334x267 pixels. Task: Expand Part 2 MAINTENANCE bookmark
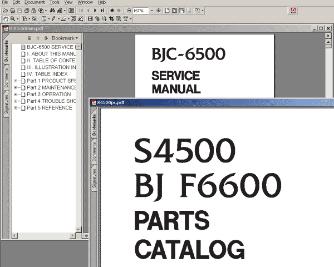click(16, 87)
